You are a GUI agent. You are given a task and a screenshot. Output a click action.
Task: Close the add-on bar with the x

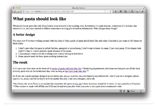tap(14, 91)
